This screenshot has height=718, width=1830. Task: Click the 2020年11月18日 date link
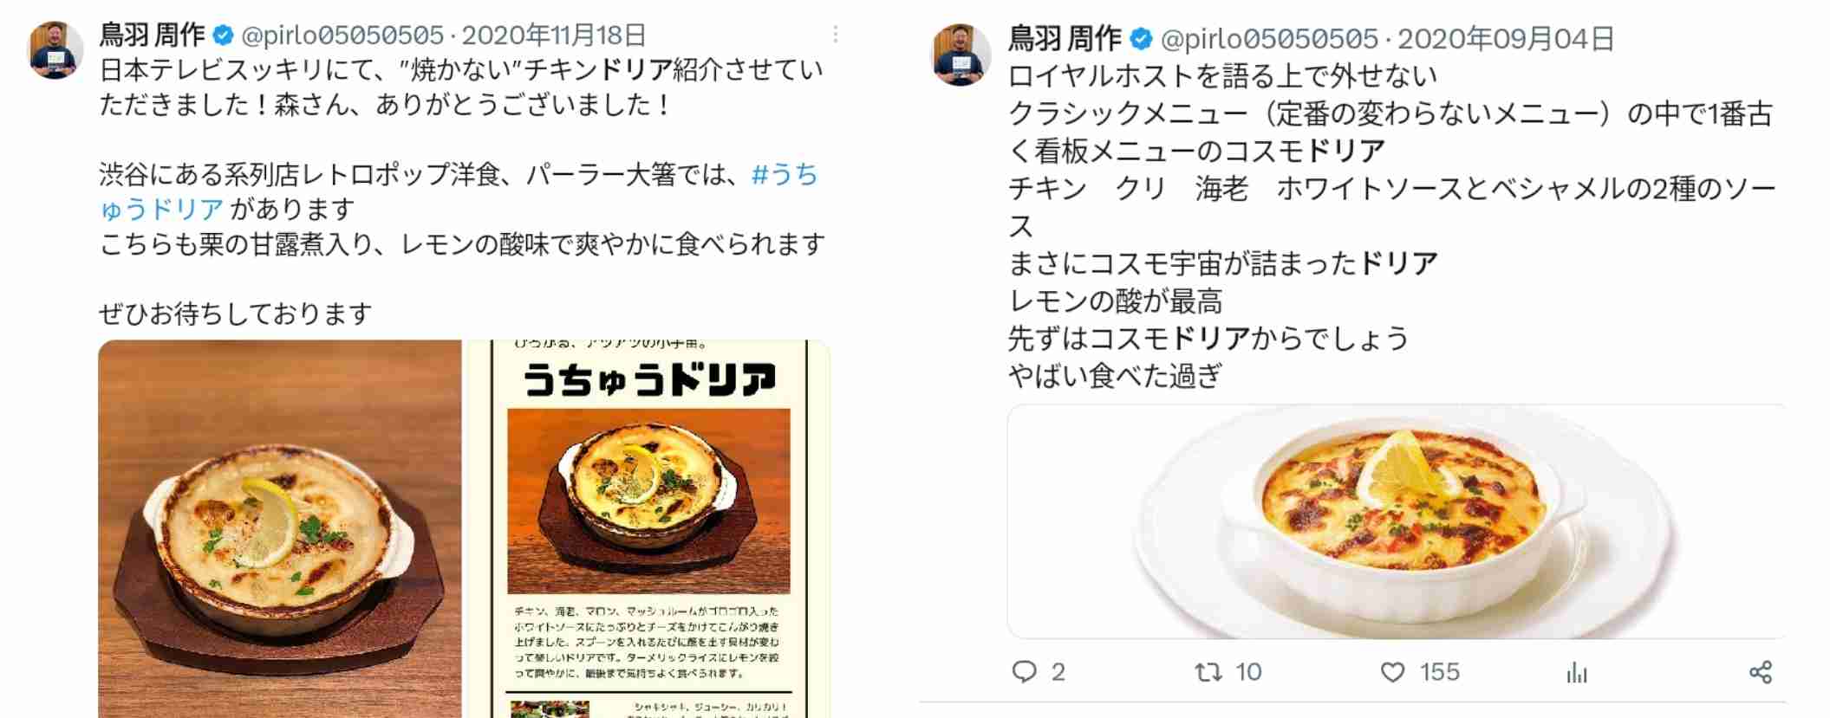pos(554,36)
